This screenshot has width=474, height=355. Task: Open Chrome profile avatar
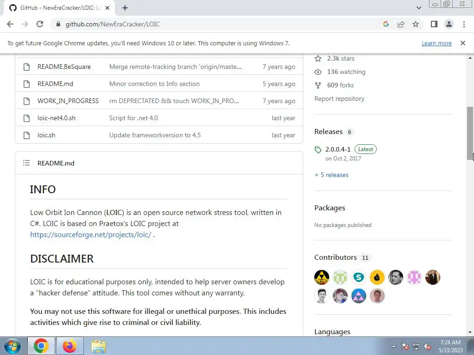[449, 24]
